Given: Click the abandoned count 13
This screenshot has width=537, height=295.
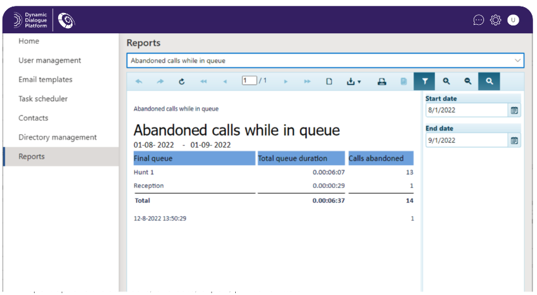Looking at the screenshot, I should (410, 172).
